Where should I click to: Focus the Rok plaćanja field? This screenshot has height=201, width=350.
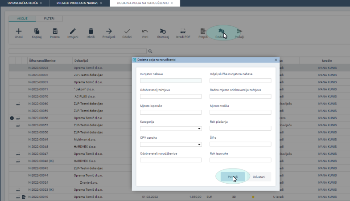point(240,129)
